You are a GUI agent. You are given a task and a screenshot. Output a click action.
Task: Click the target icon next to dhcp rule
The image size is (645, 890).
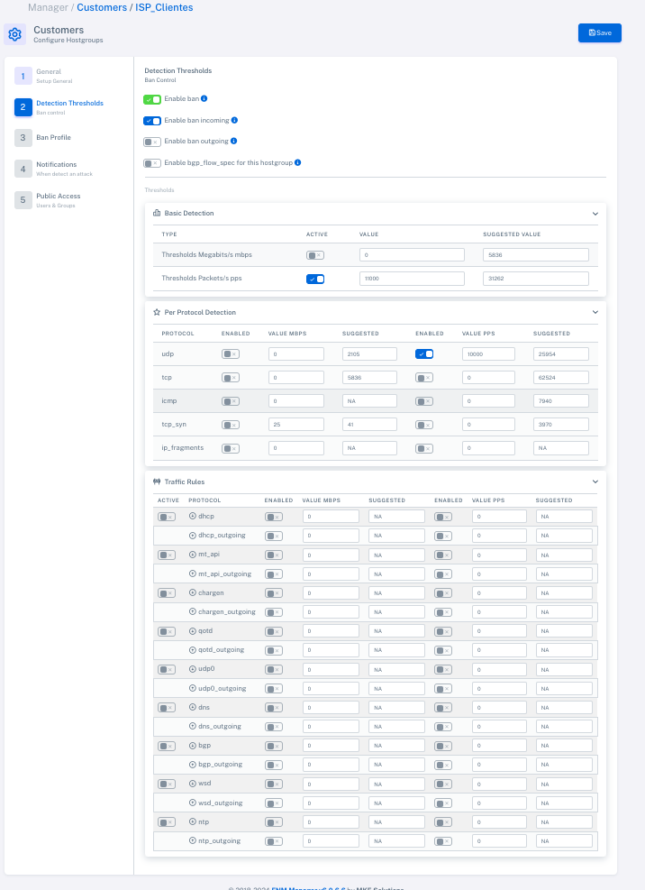pos(191,516)
